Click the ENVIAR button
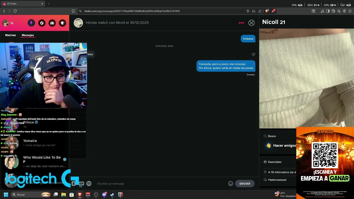Screen dimensions: 354x199 click(x=245, y=184)
